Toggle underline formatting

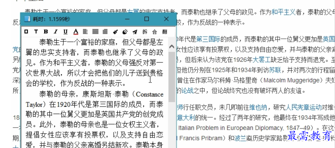(65, 32)
